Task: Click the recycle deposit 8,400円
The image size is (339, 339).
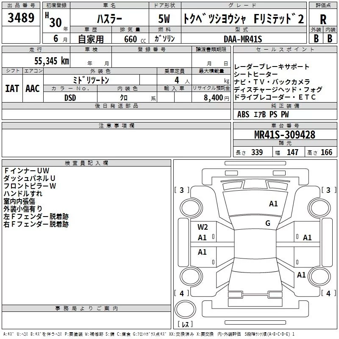Action: [217, 98]
